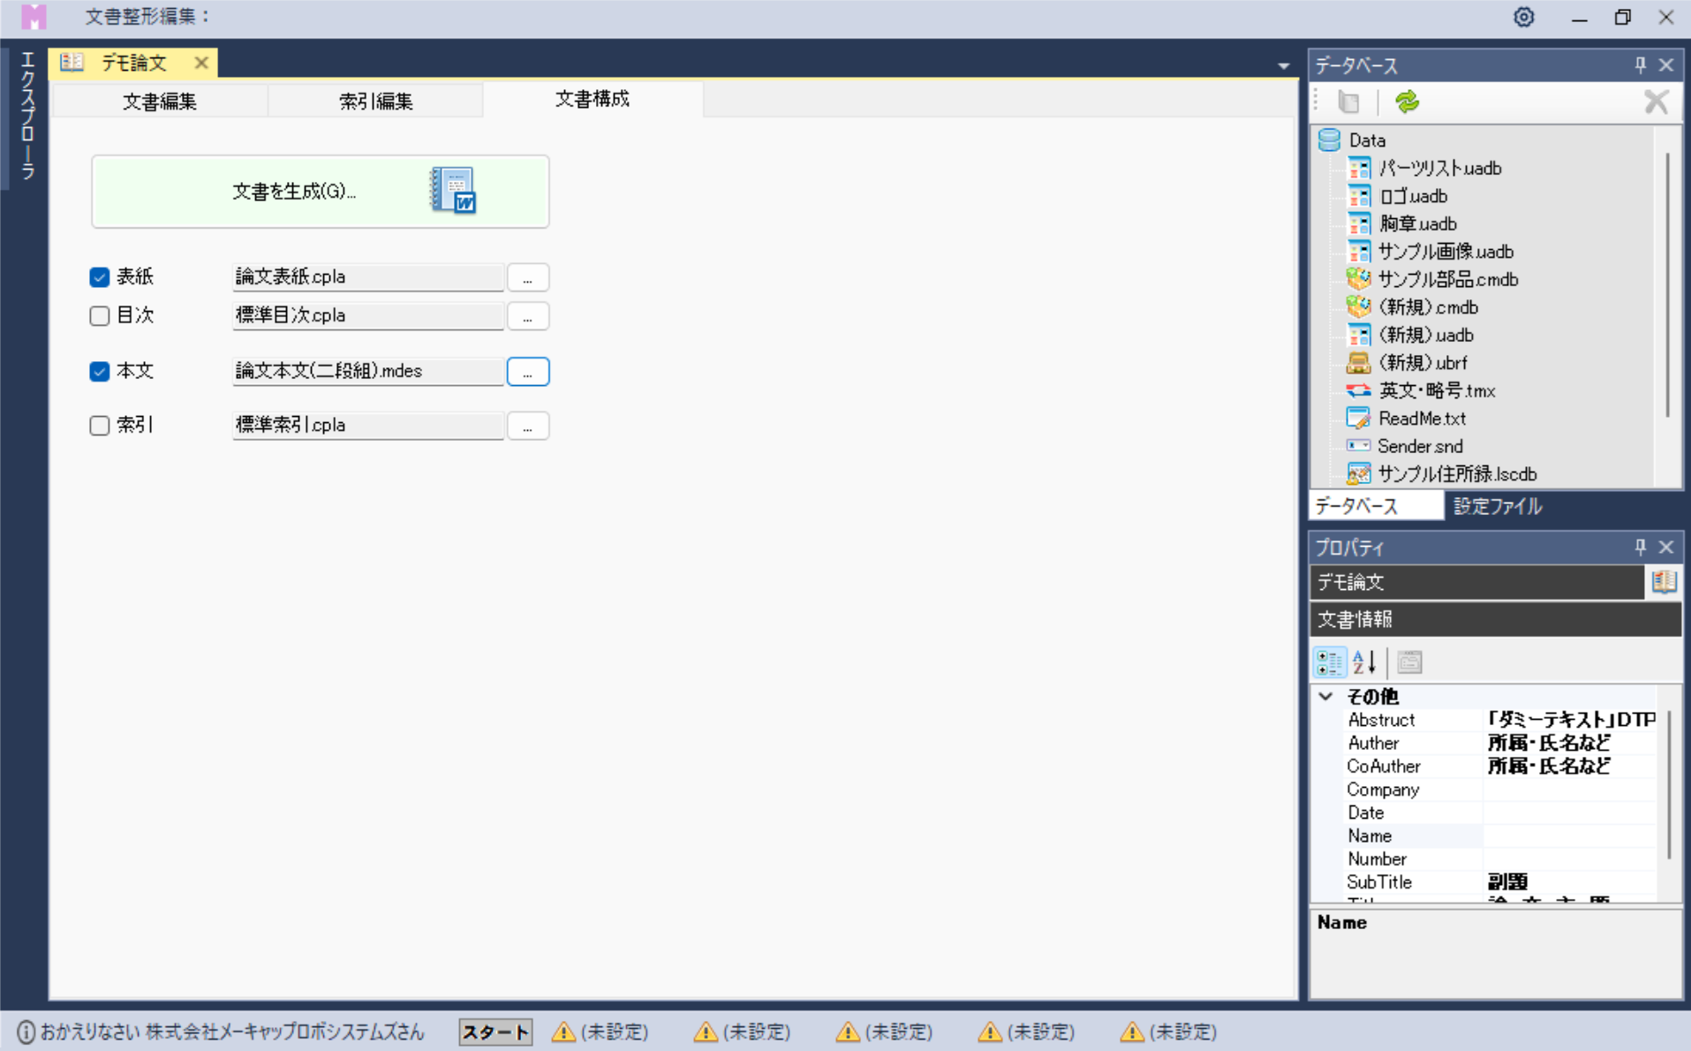Screen dimensions: 1691x1051
Task: Pin the データベース panel
Action: (1640, 65)
